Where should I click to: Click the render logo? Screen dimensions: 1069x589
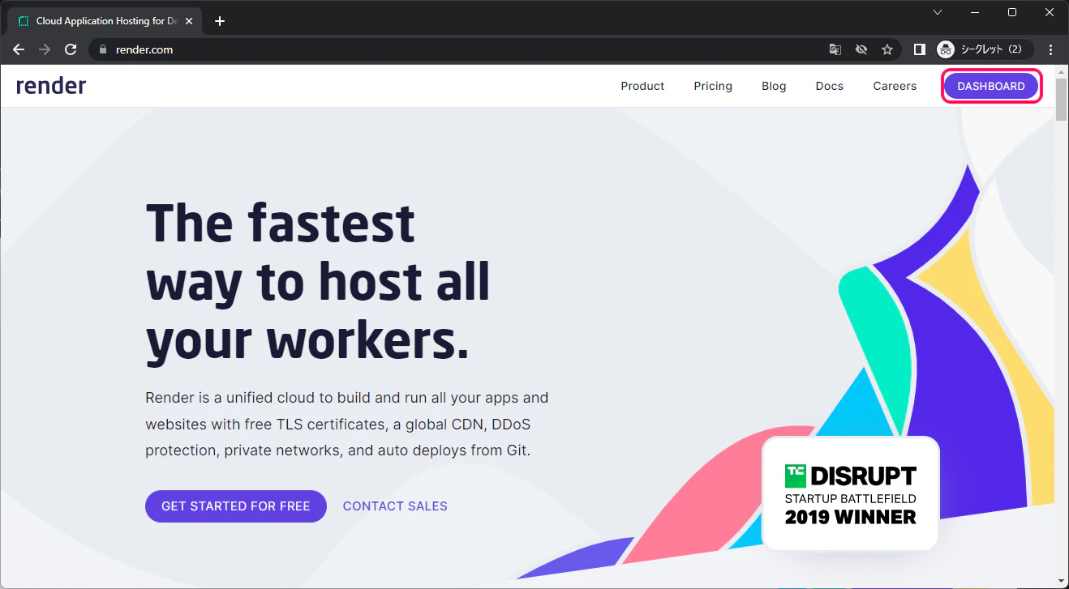(x=51, y=86)
